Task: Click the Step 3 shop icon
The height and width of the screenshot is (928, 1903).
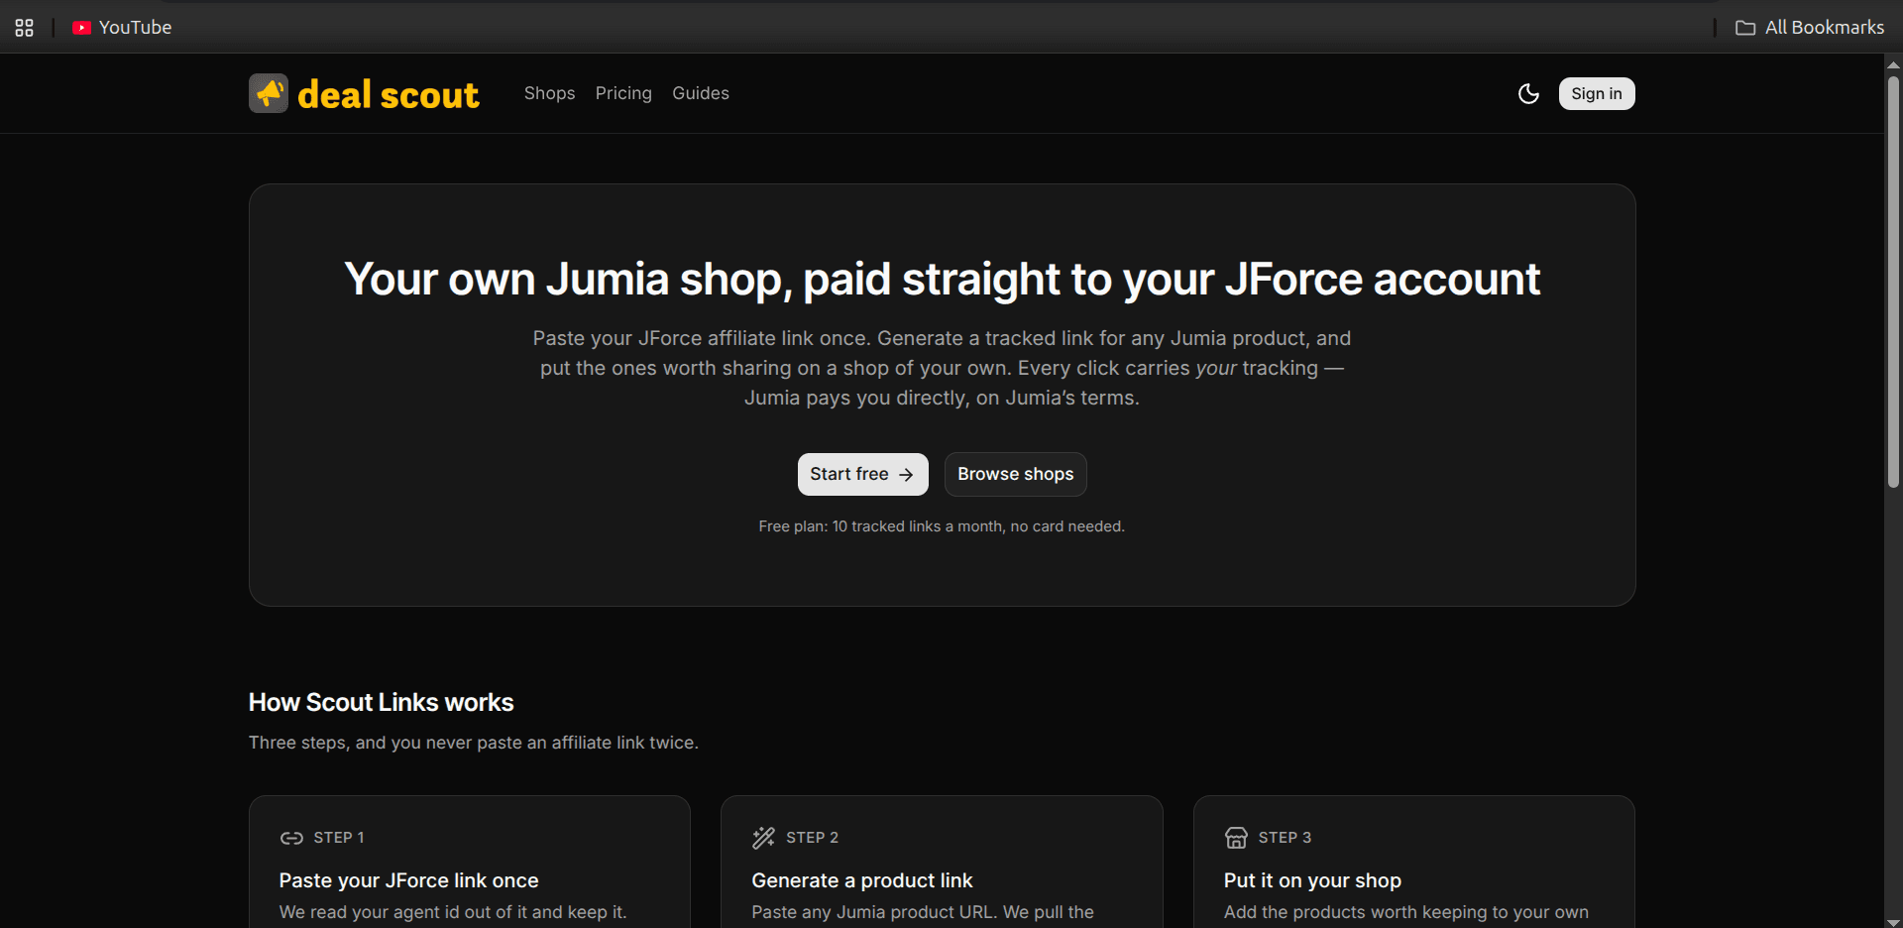Action: 1236,838
